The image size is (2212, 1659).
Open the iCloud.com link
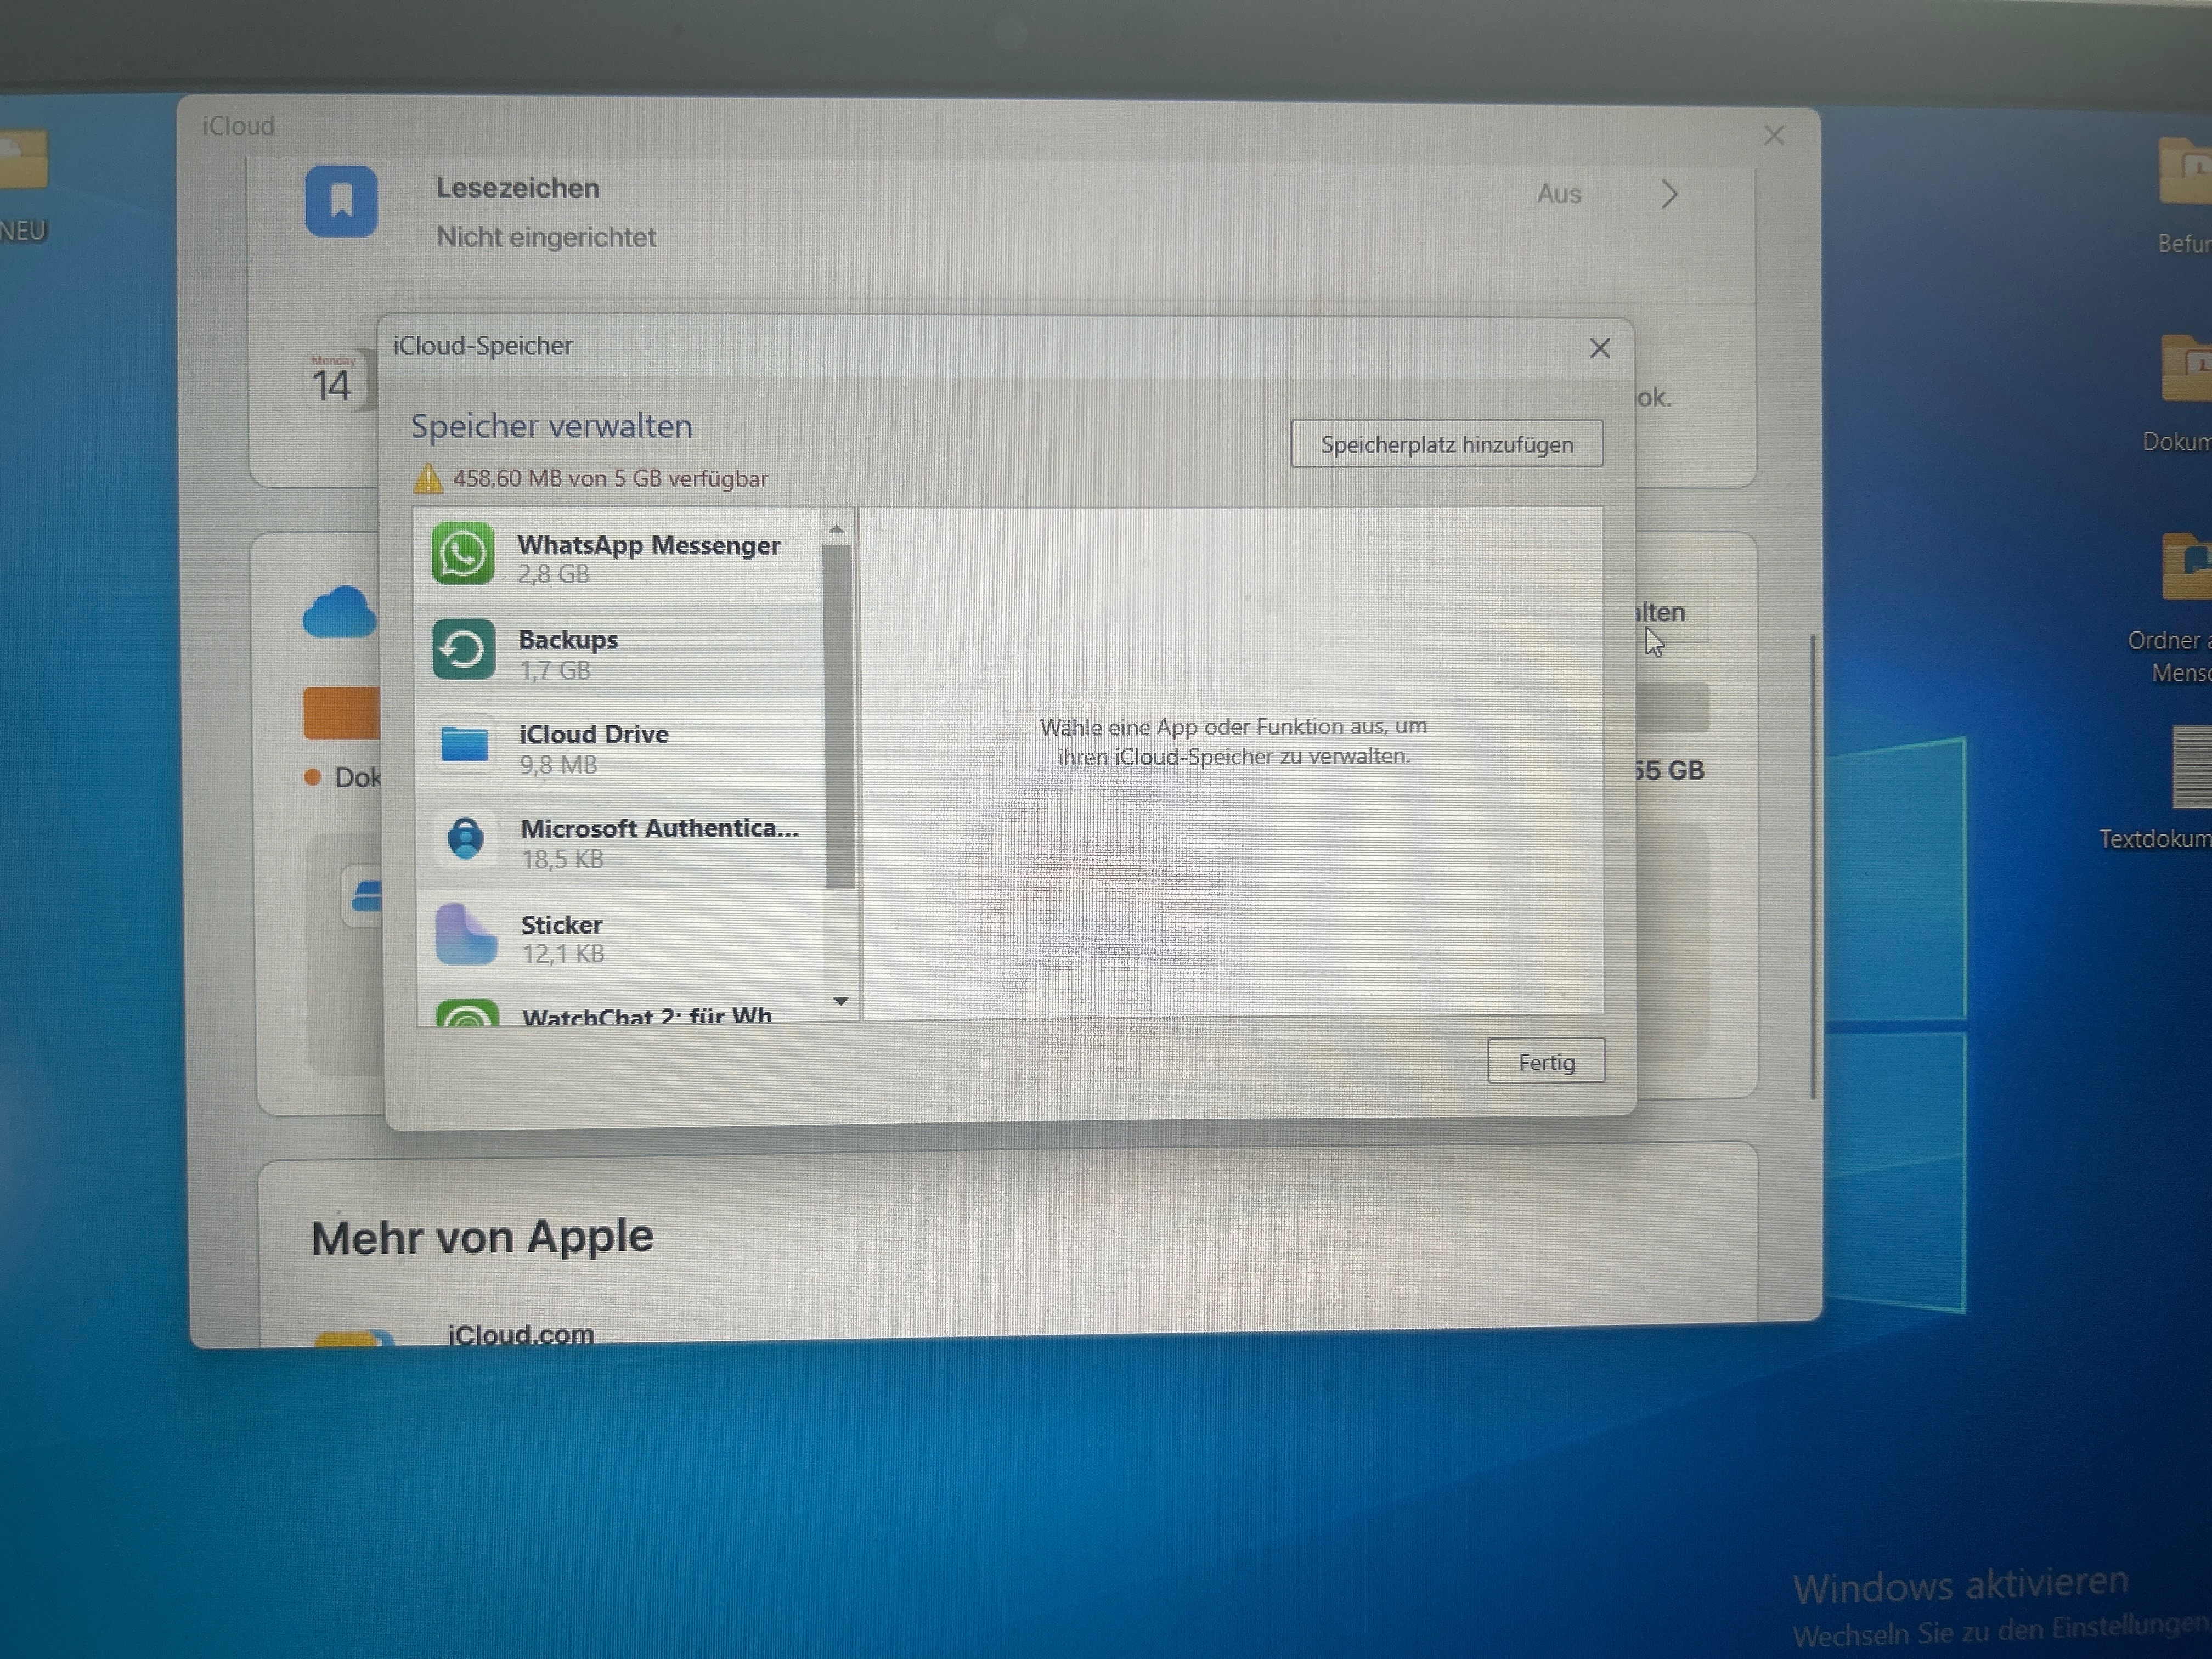(520, 1333)
